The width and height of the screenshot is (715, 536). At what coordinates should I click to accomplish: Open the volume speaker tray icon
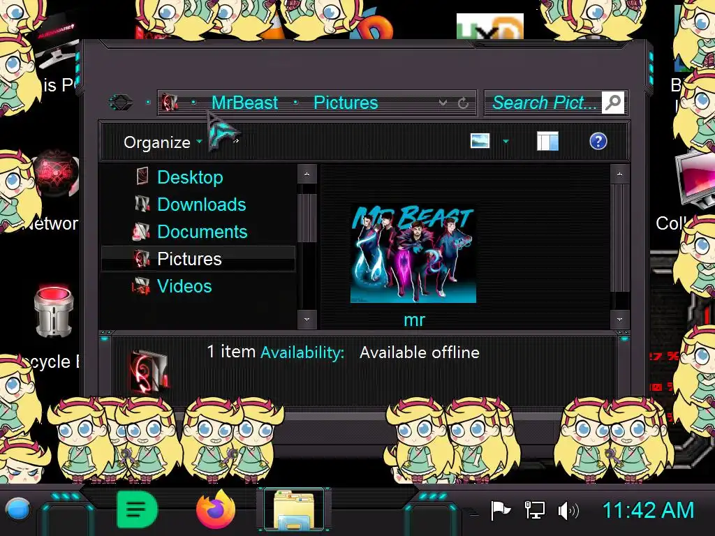[568, 511]
